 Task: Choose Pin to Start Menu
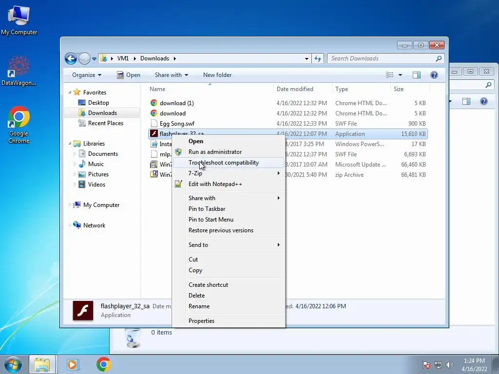coord(229,220)
